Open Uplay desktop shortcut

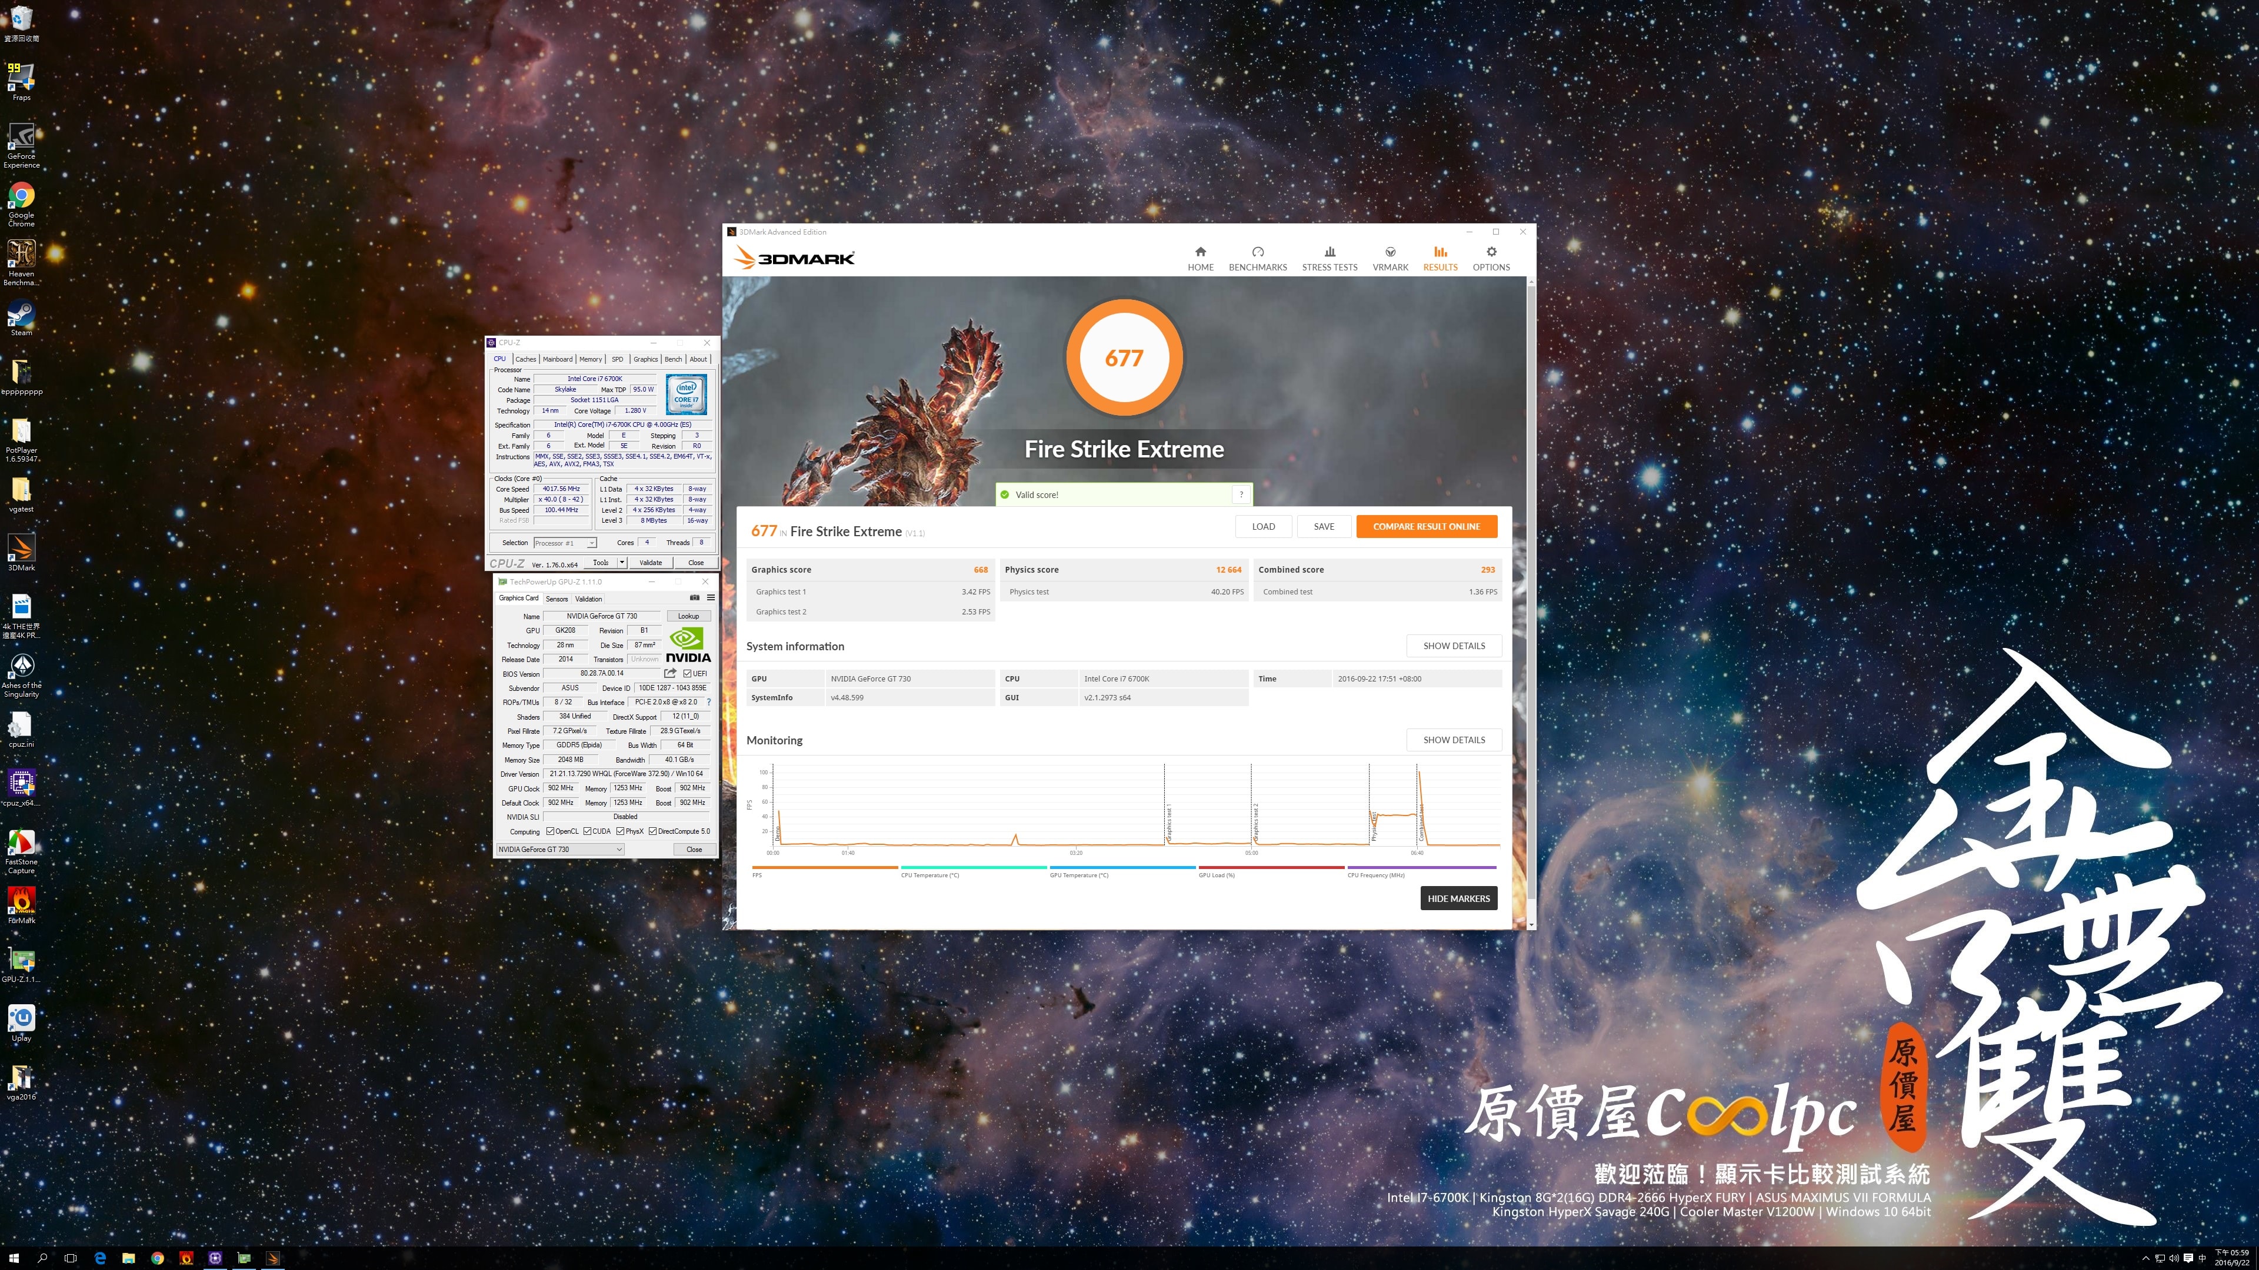[21, 1023]
